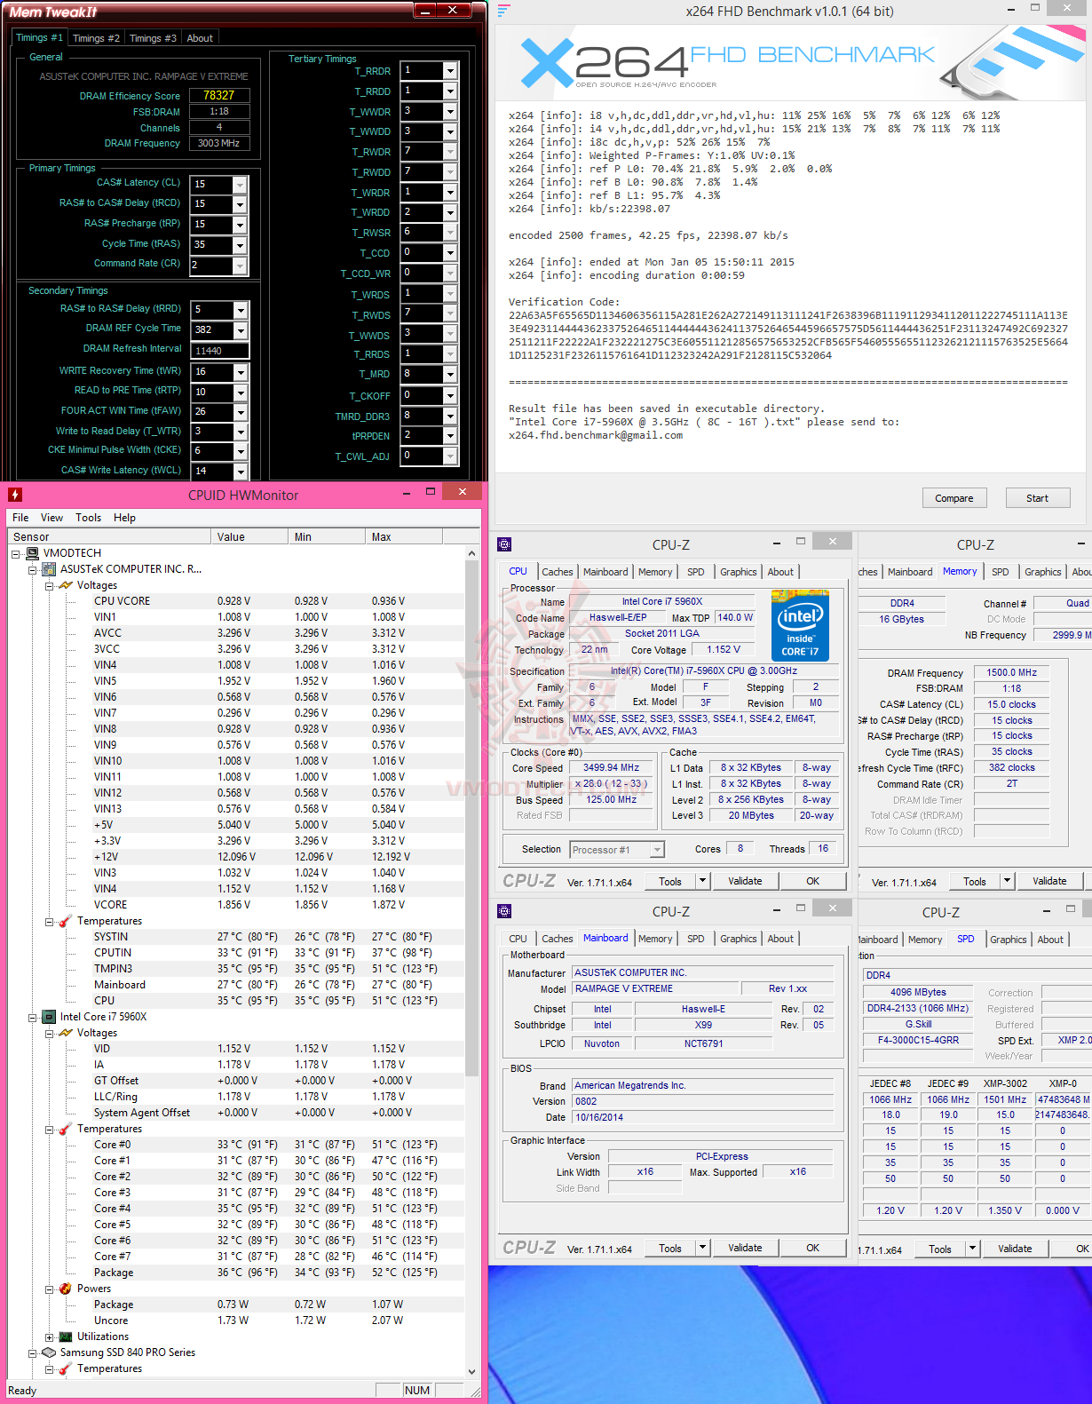The width and height of the screenshot is (1092, 1404).
Task: Click the Start button in x264 benchmark
Action: coord(1037,498)
